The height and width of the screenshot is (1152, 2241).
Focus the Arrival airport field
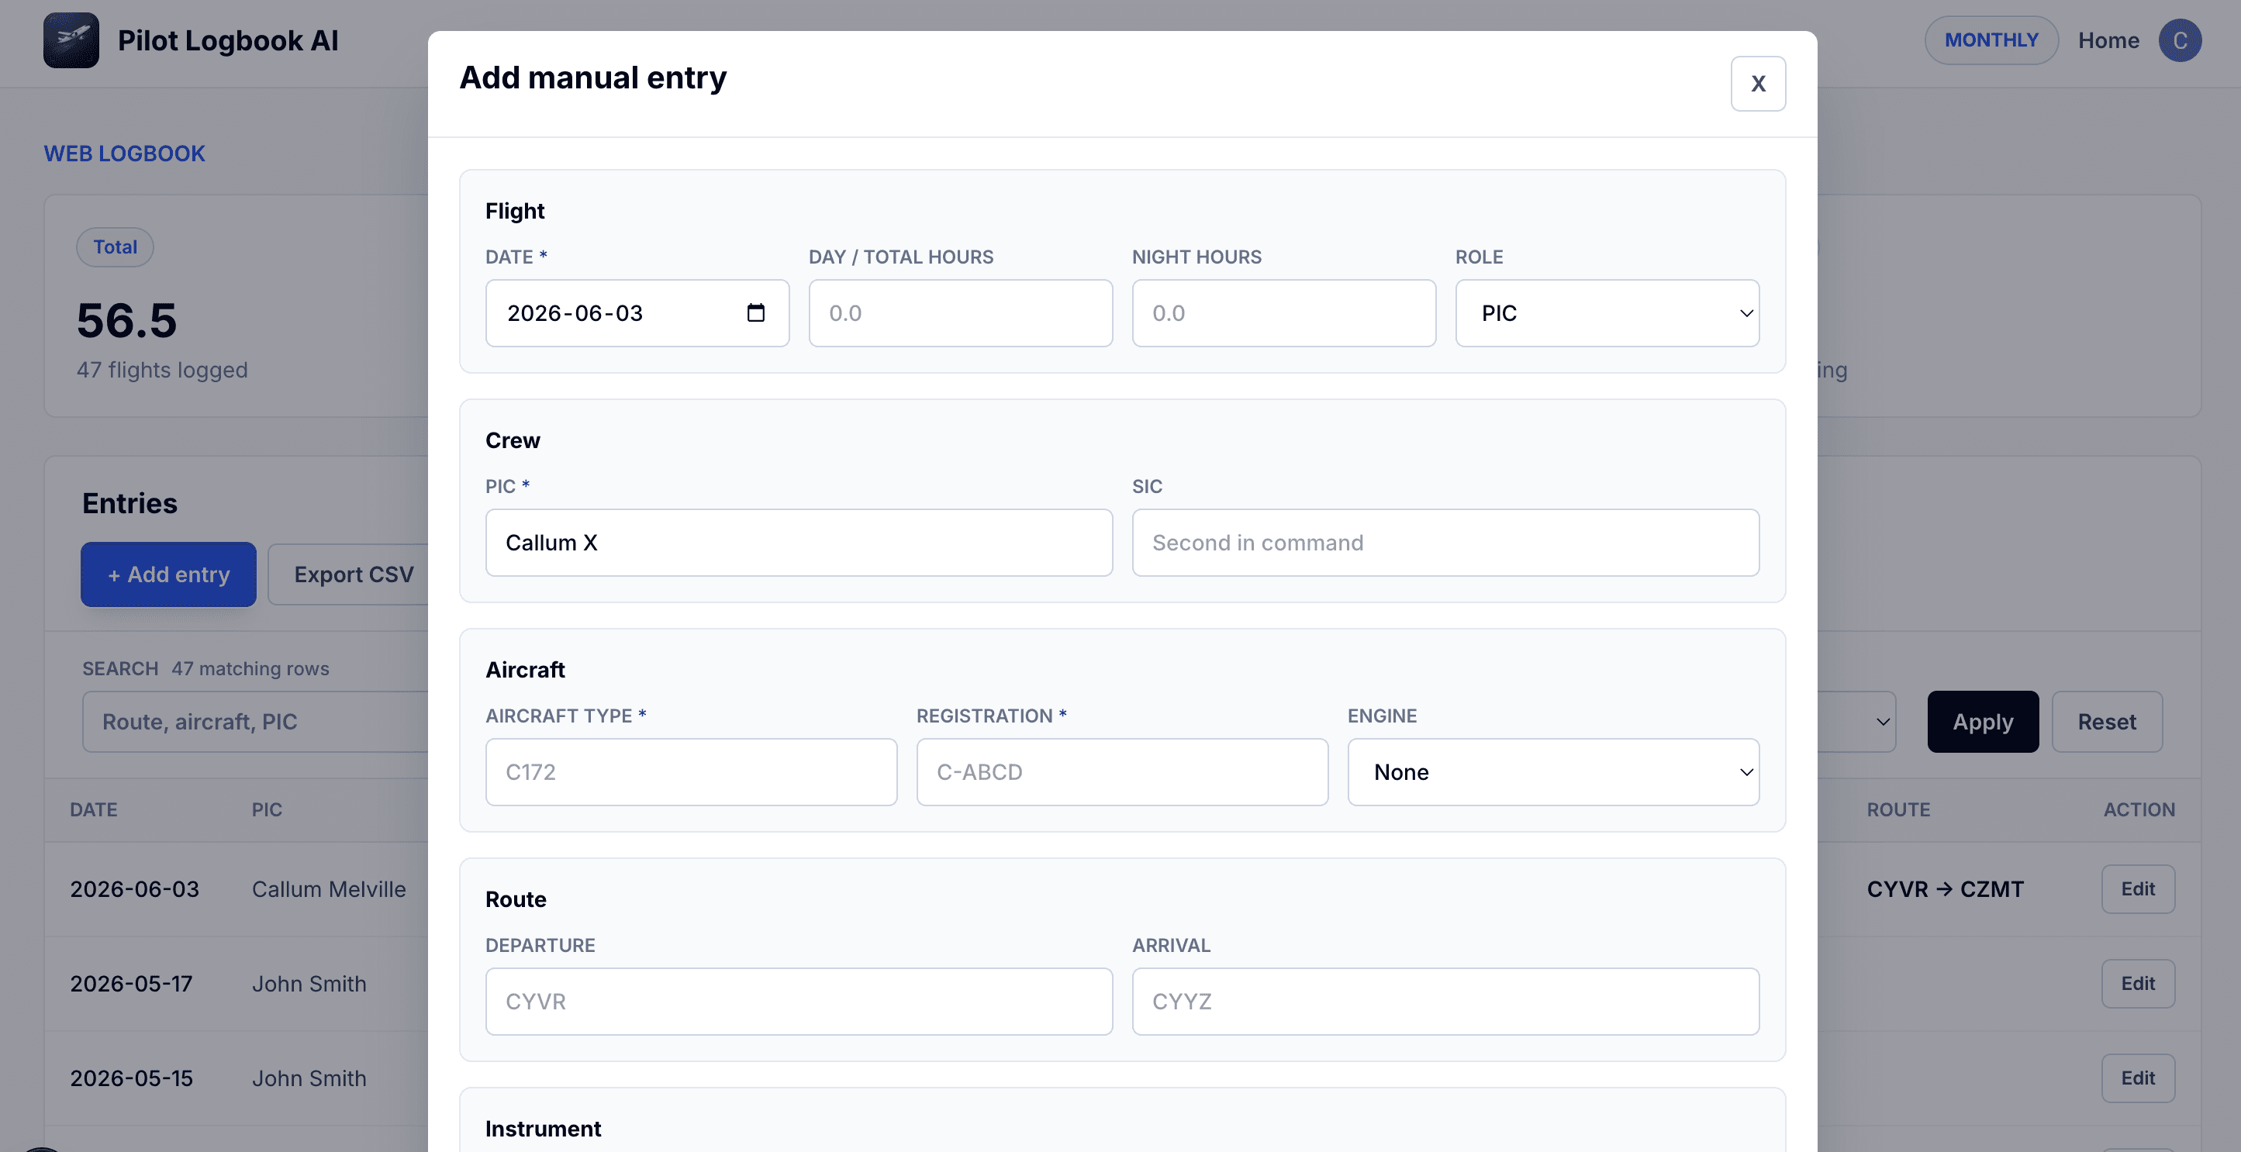1445,1002
